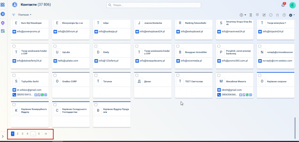Image resolution: width=299 pixels, height=142 pixels.
Task: Go to page 4
Action: point(28,134)
